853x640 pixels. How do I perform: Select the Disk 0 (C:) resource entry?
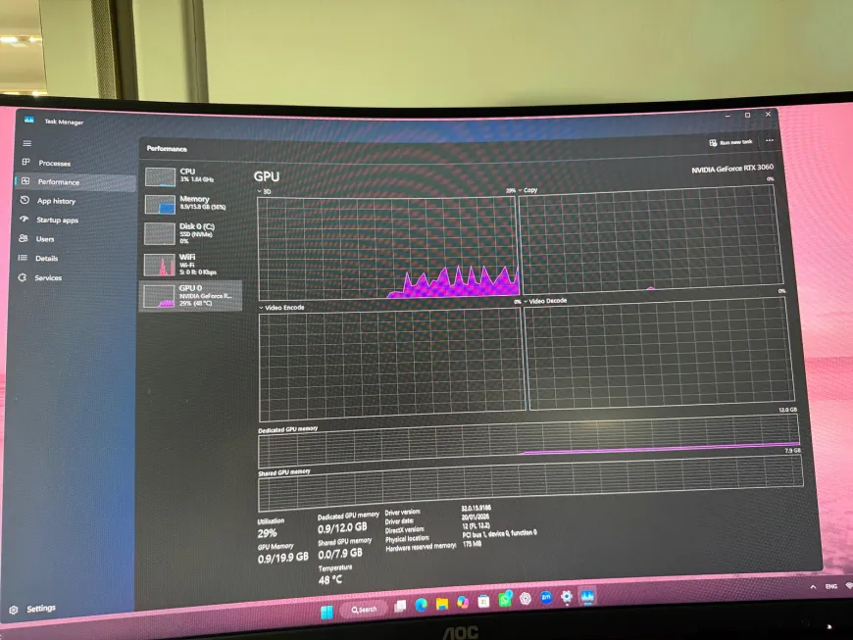tap(191, 233)
